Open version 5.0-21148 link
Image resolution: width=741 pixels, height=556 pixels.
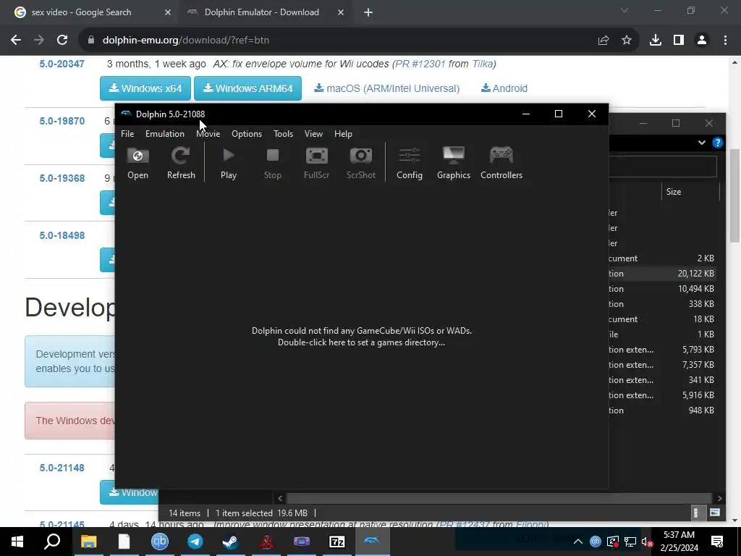(x=62, y=468)
